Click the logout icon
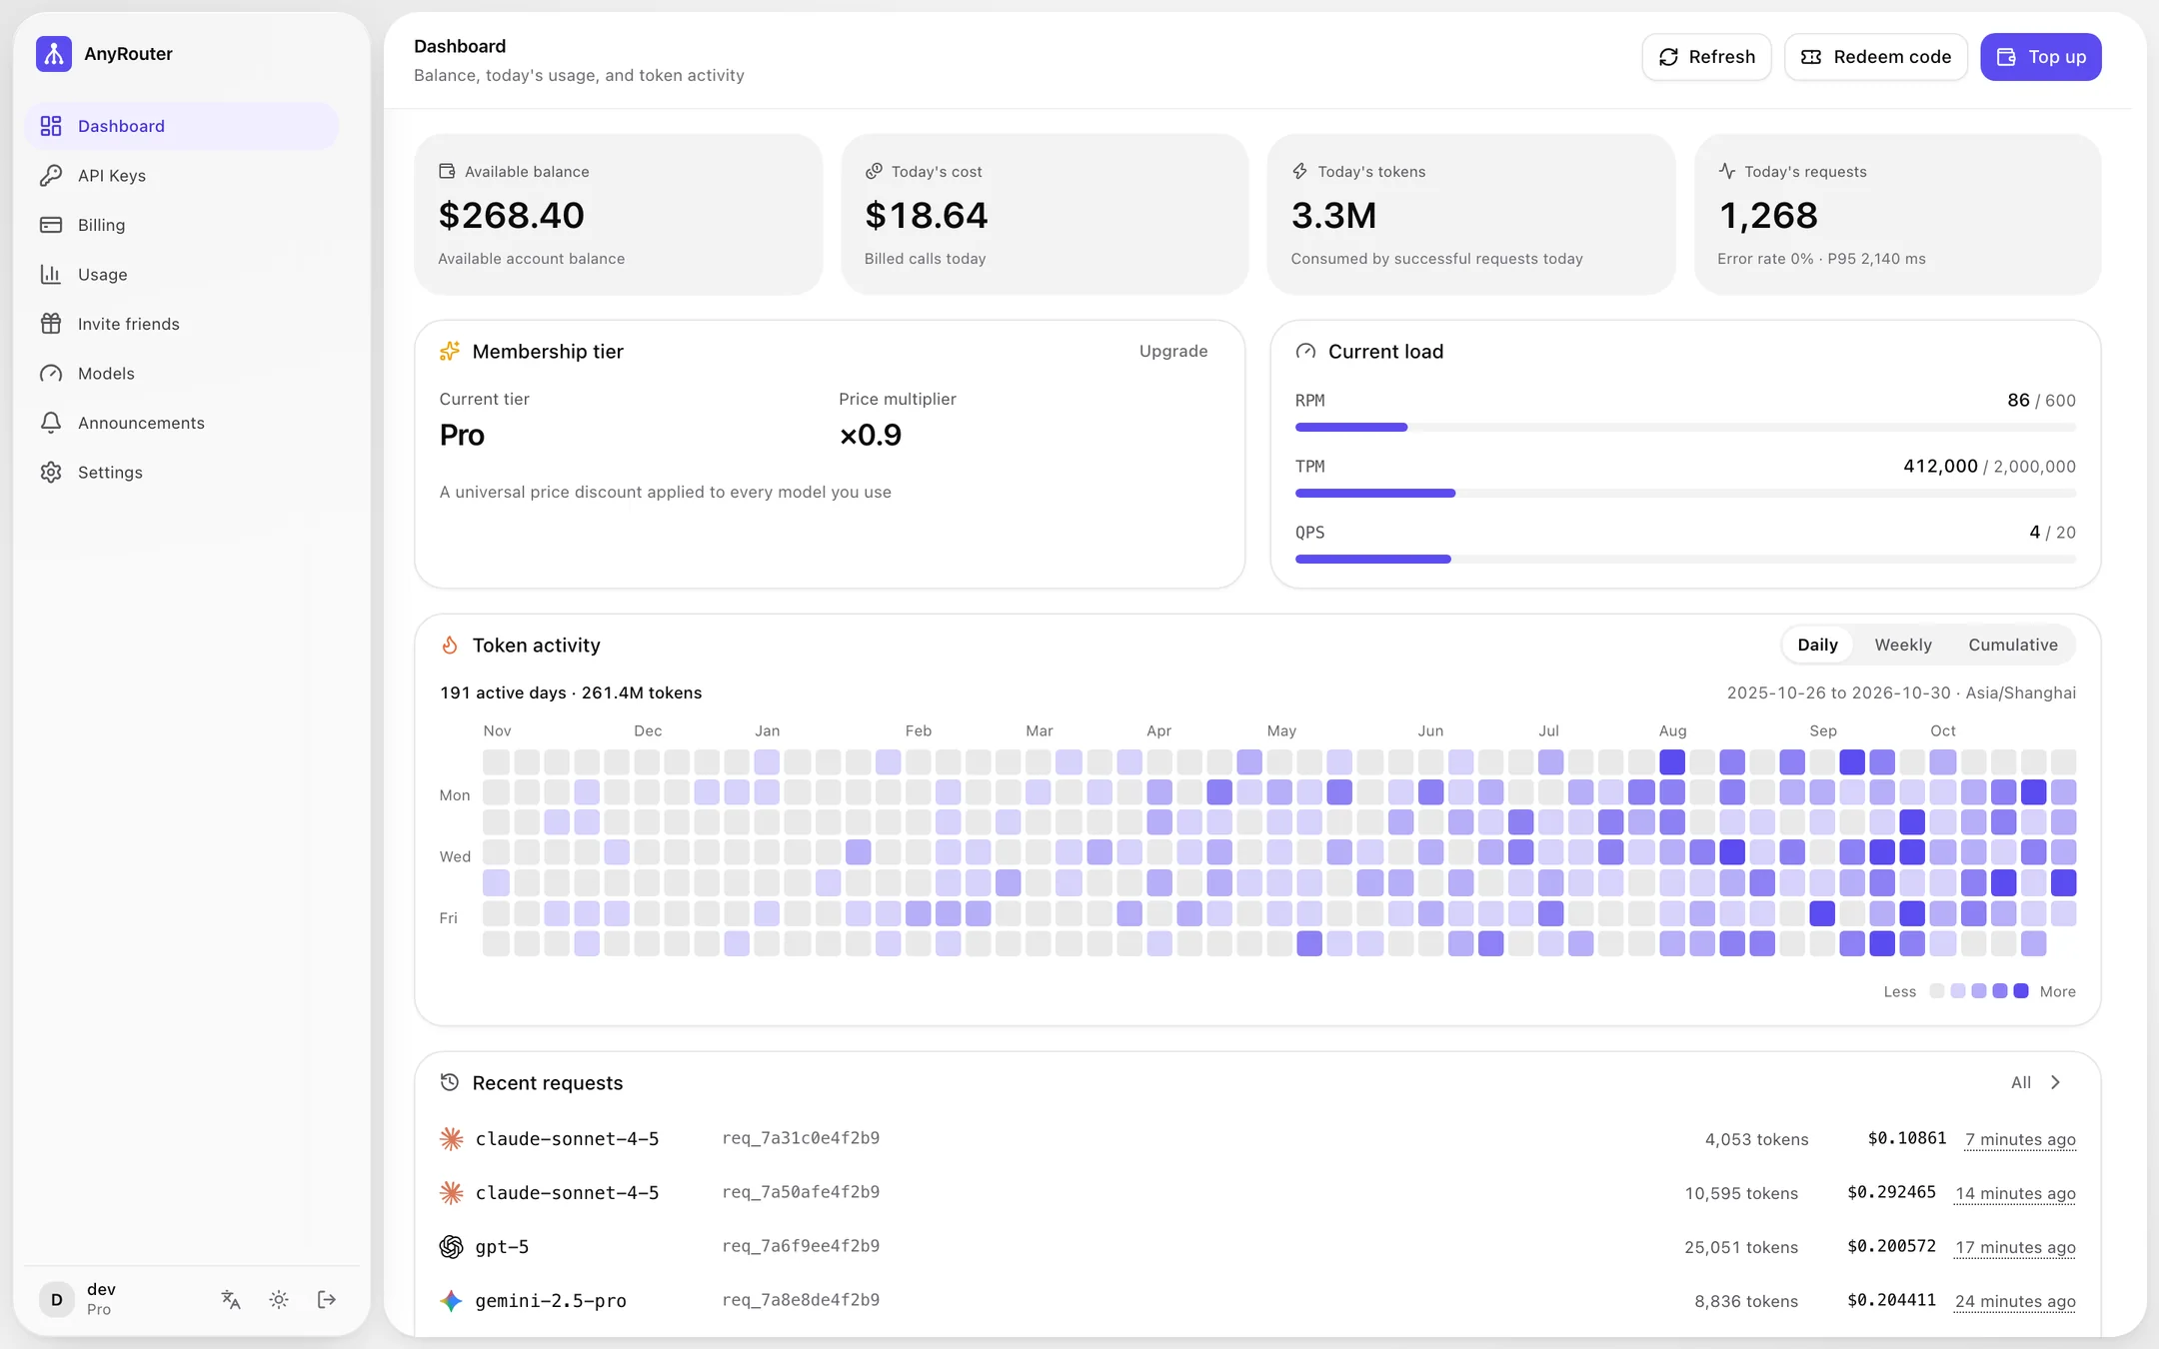 (x=327, y=1299)
